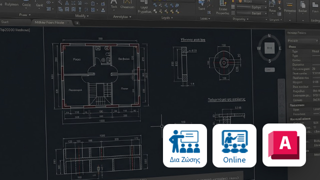Screen dimensions: 320x180
Task: Click the E direction on the ViewCube compass
Action: click(x=280, y=48)
